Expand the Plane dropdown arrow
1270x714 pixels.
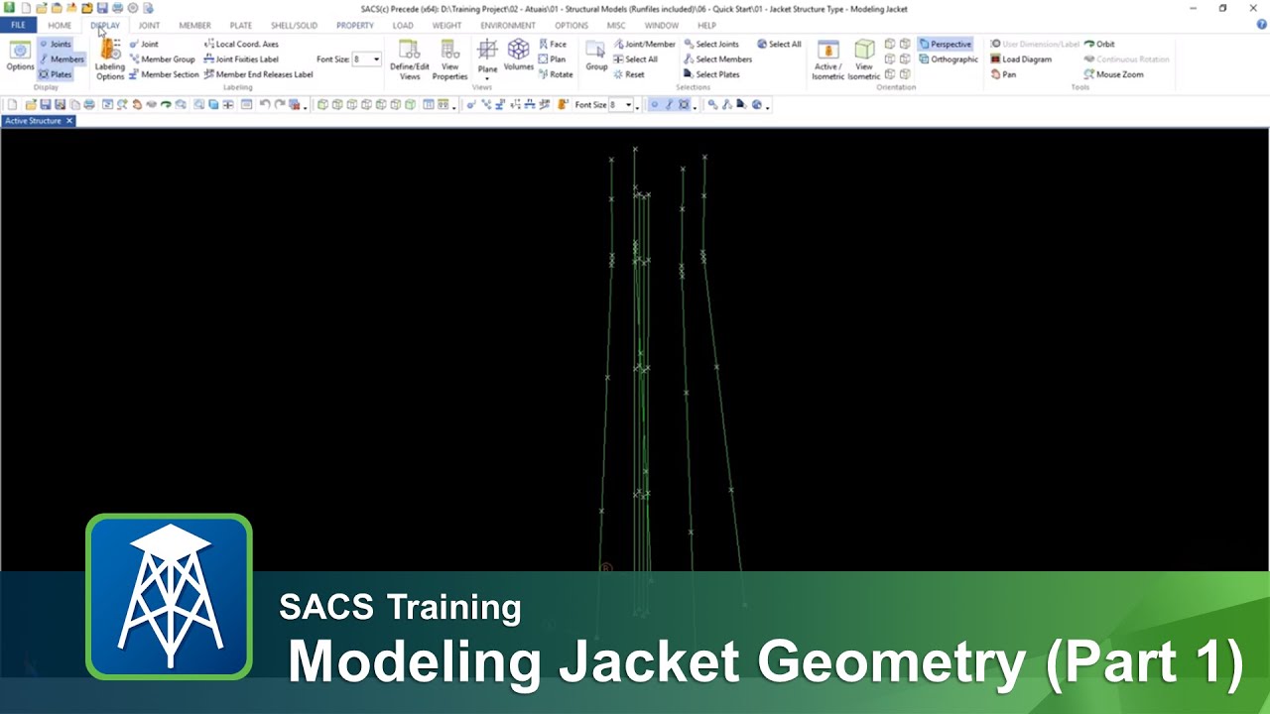point(487,78)
